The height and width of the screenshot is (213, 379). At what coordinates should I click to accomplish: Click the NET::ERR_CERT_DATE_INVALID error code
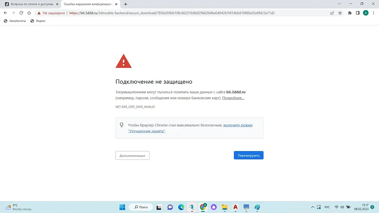(135, 107)
